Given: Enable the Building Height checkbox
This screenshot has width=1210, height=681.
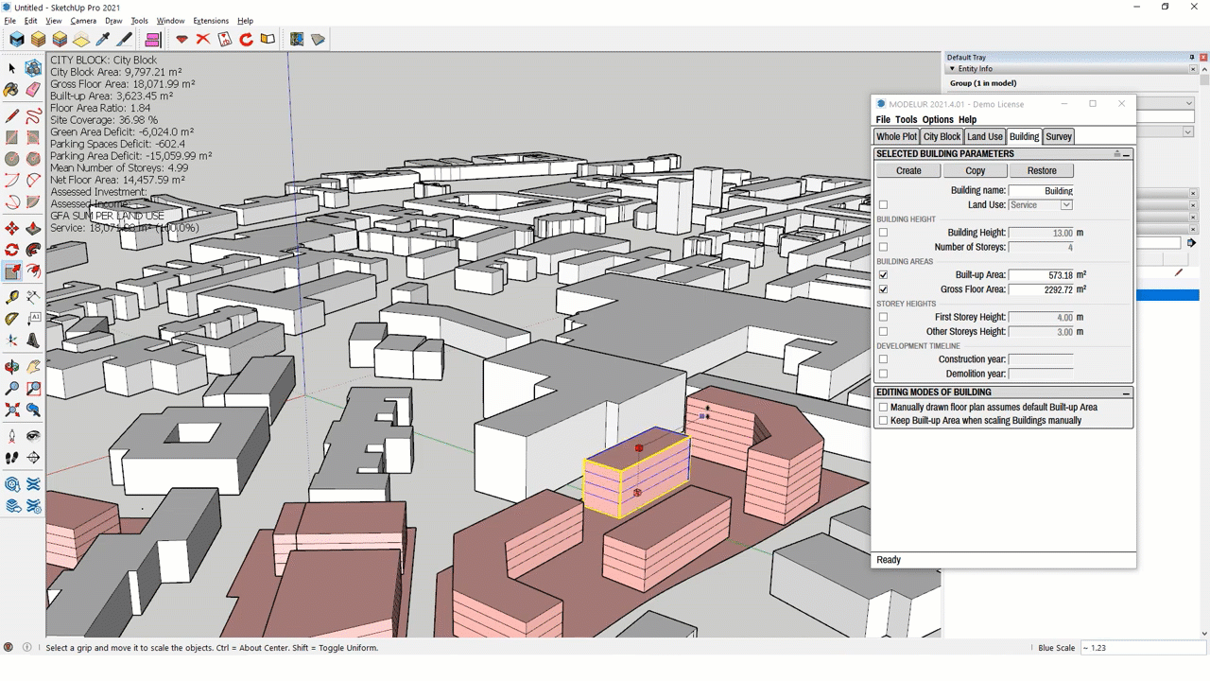Looking at the screenshot, I should coord(884,233).
